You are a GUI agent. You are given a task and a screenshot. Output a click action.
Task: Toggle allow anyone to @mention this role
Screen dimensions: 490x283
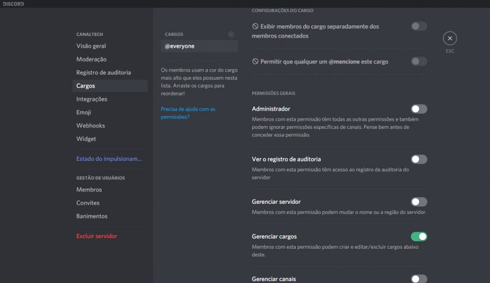coord(419,62)
